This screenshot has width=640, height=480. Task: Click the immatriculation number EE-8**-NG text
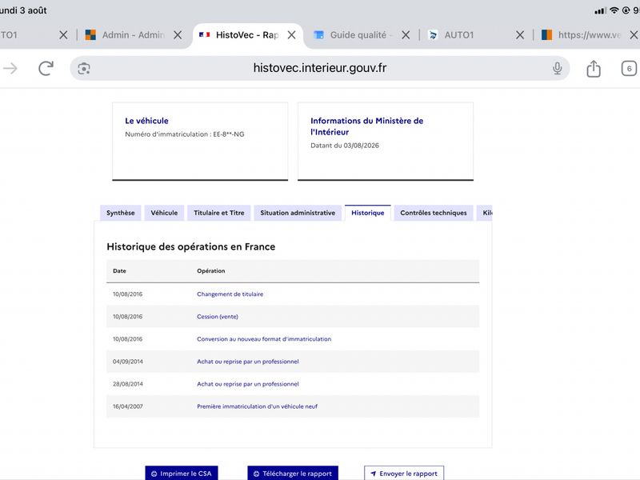pyautogui.click(x=229, y=134)
